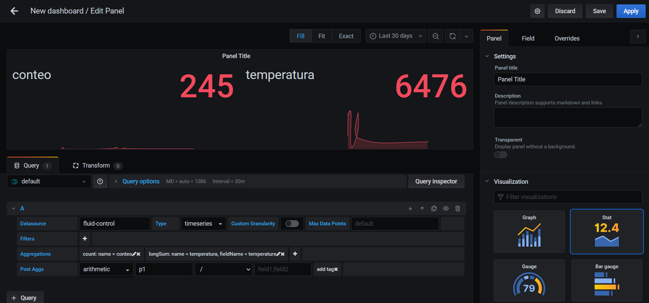Open the default data source dropdown
This screenshot has width=649, height=303.
[49, 181]
